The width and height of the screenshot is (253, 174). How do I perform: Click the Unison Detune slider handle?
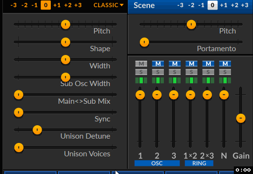(37, 130)
